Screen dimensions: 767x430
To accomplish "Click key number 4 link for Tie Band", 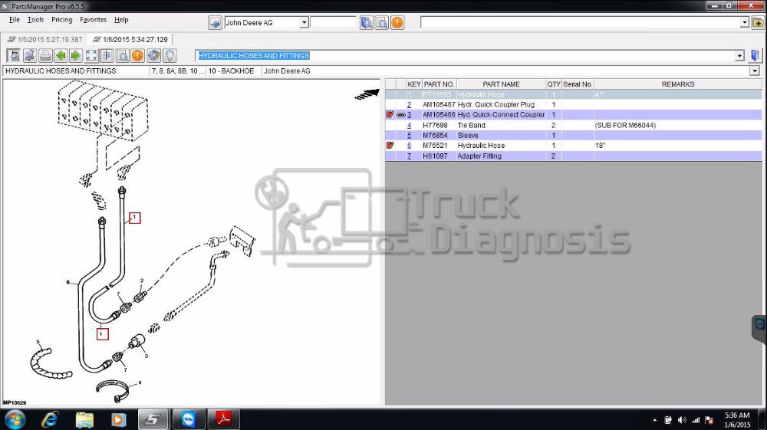I will [409, 125].
